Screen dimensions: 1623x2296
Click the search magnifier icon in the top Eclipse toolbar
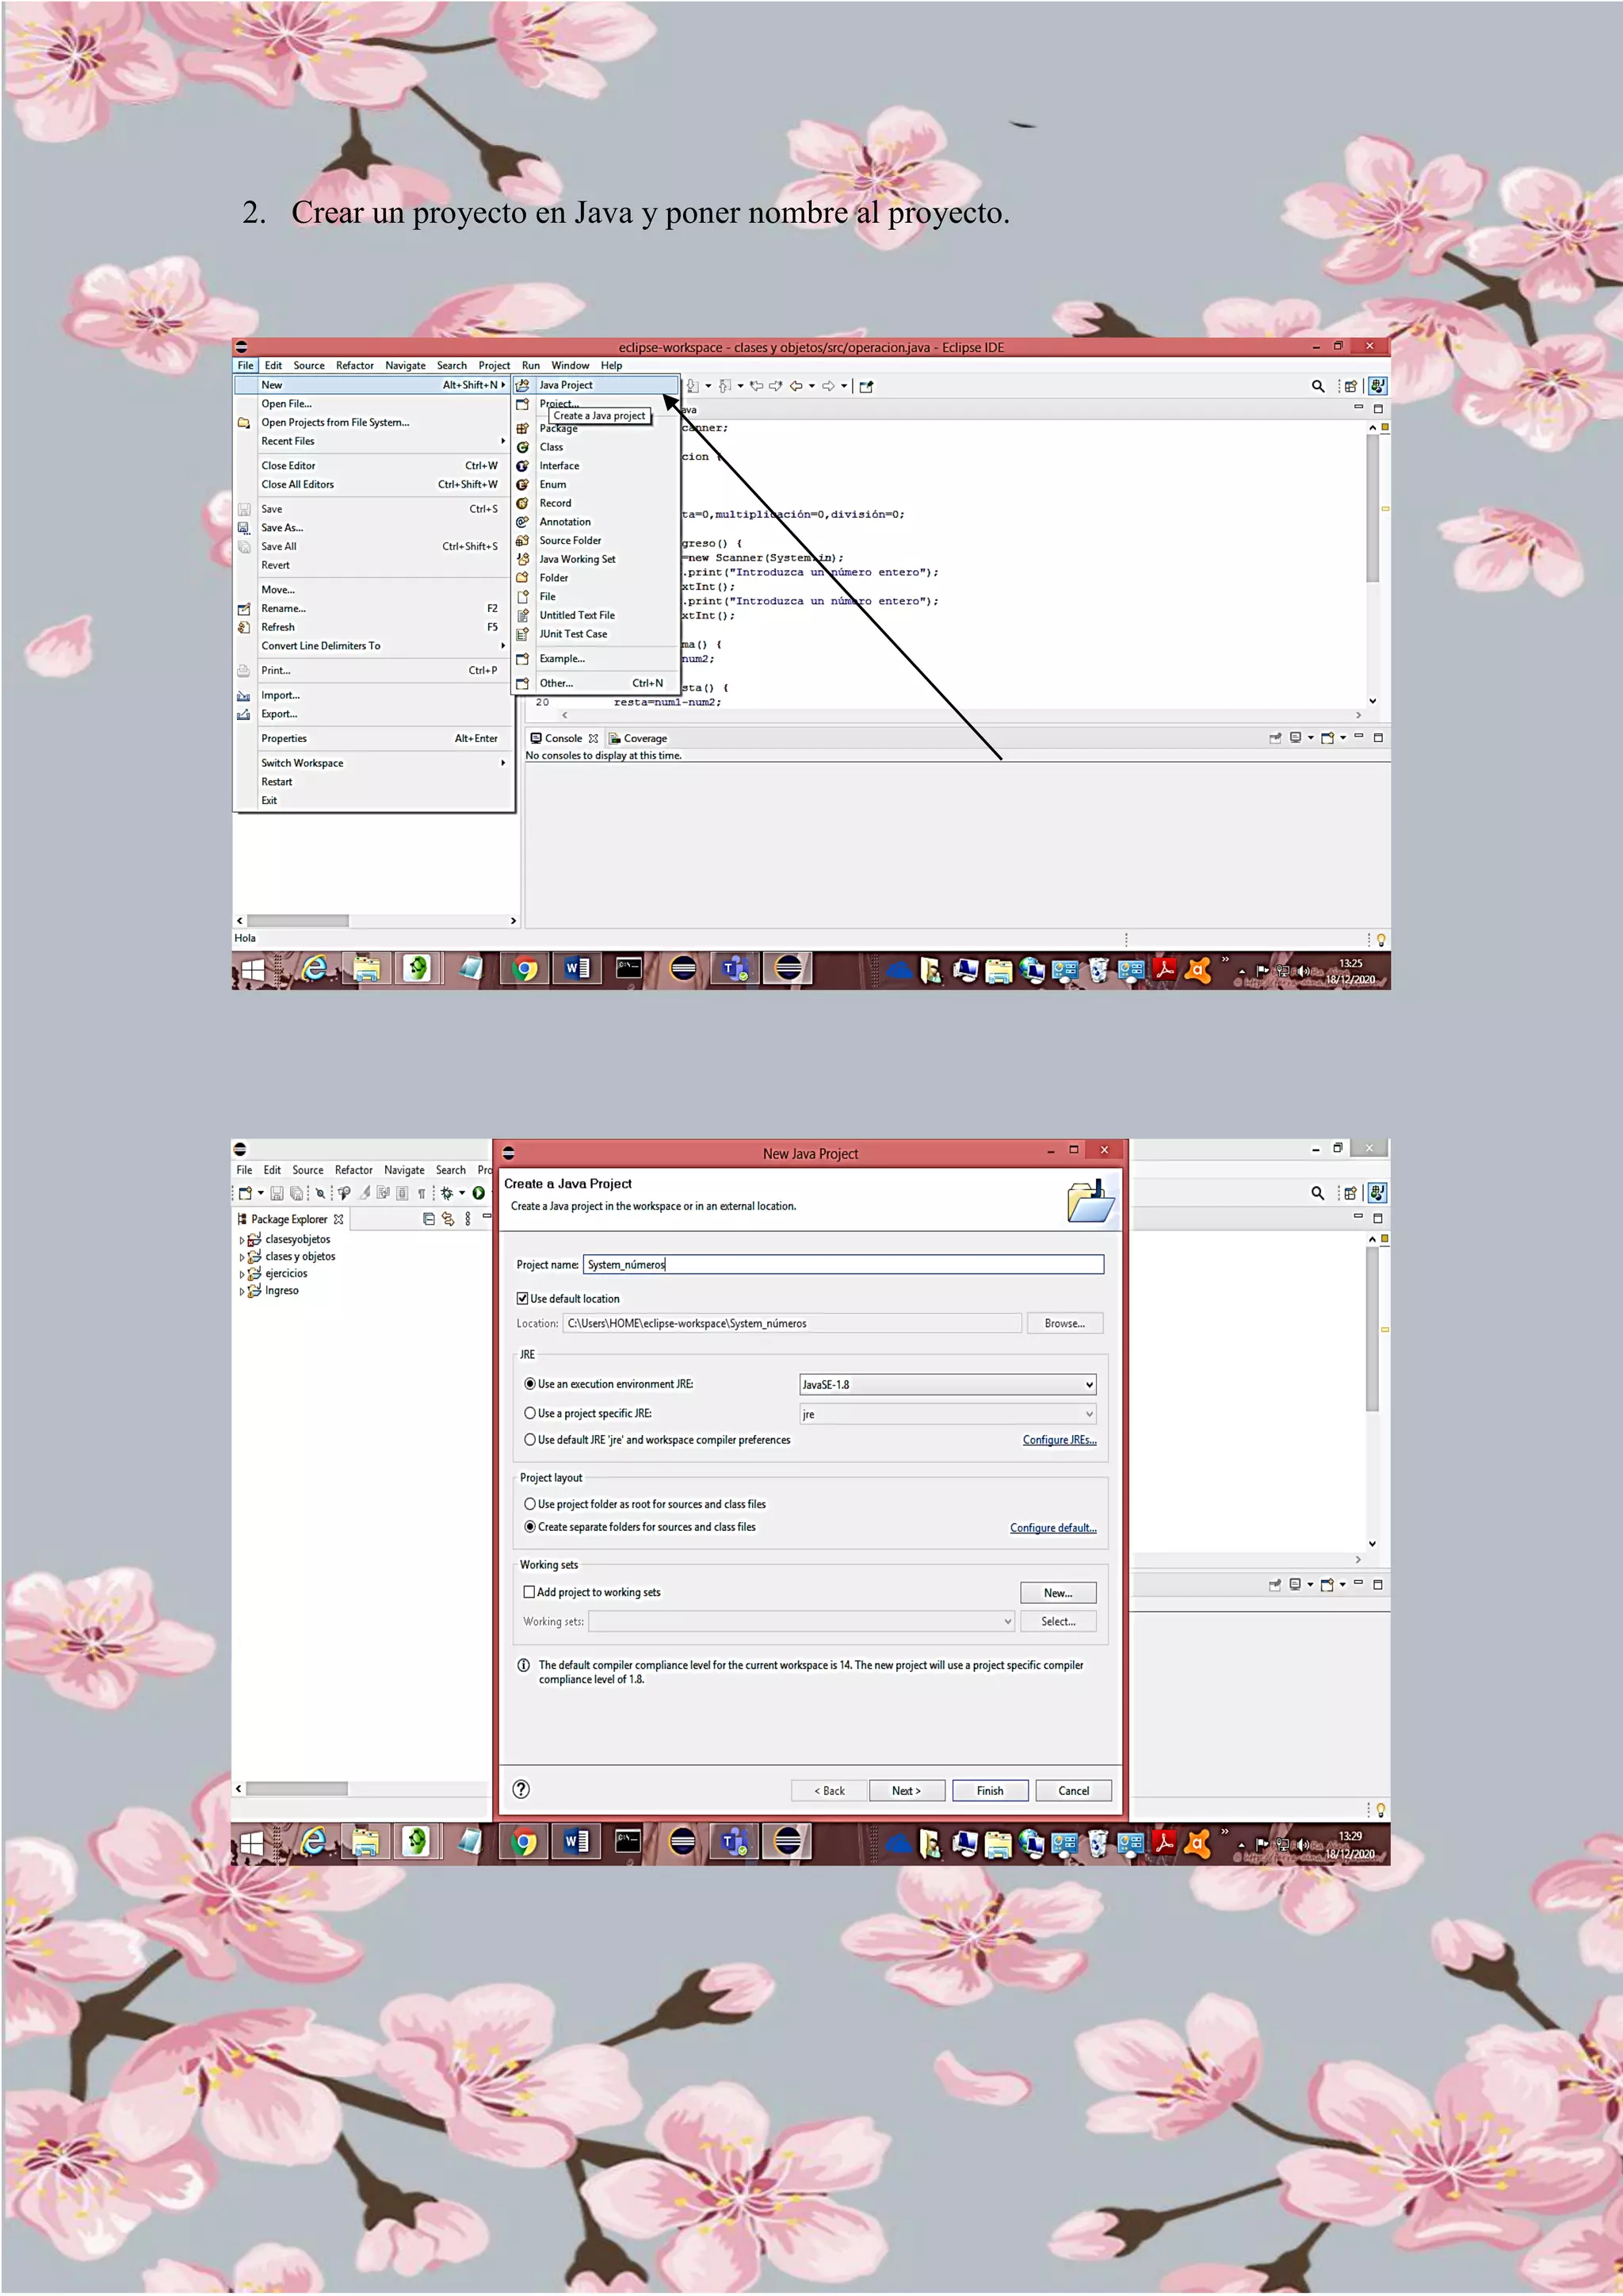click(x=1317, y=386)
